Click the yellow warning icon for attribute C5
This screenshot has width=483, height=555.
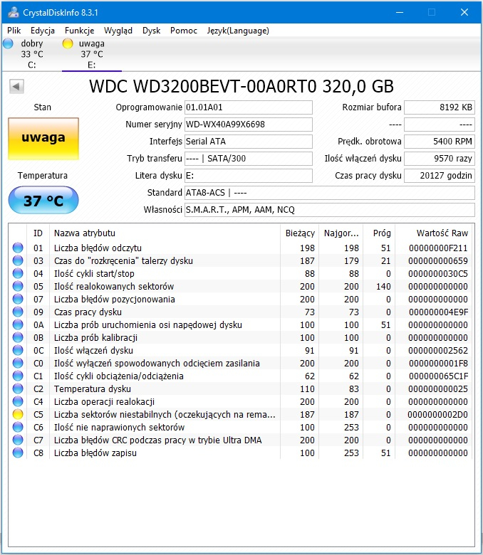18,414
